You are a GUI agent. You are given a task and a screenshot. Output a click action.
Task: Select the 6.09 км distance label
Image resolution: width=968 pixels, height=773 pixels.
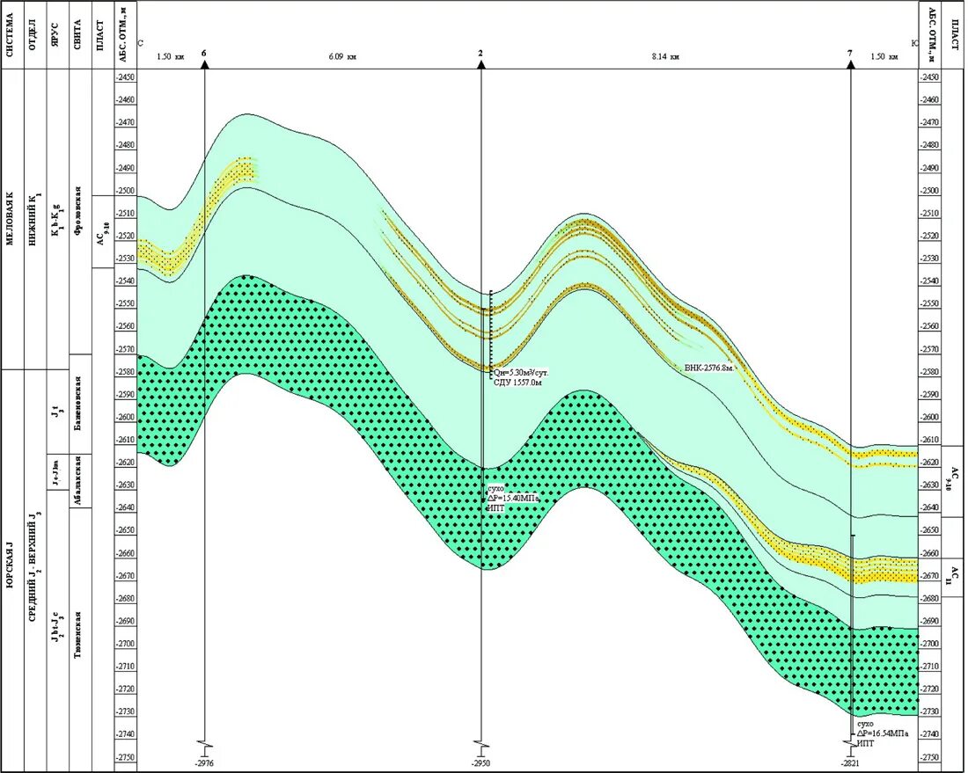[342, 57]
